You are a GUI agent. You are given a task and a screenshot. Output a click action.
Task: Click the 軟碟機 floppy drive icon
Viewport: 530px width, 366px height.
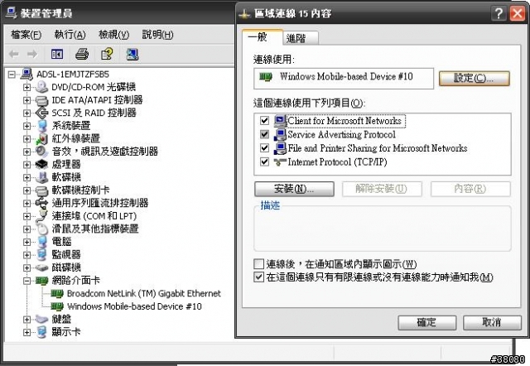point(41,177)
